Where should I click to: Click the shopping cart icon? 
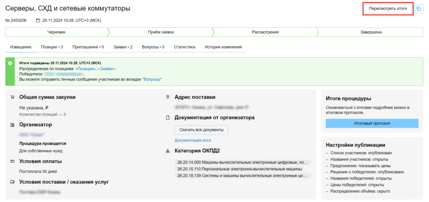(12, 97)
